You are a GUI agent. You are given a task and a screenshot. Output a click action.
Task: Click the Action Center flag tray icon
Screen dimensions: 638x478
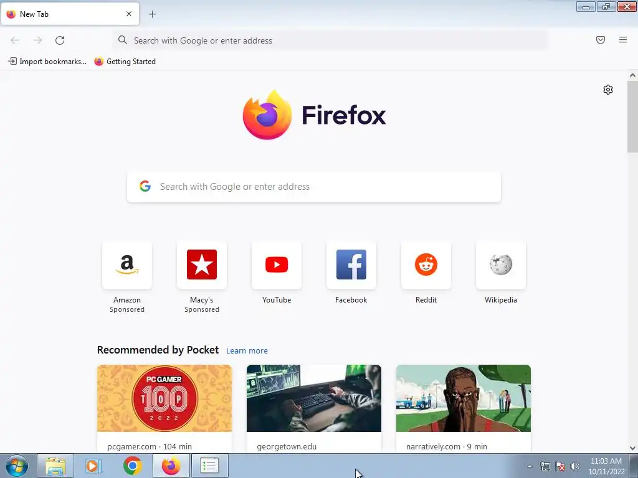[560, 466]
